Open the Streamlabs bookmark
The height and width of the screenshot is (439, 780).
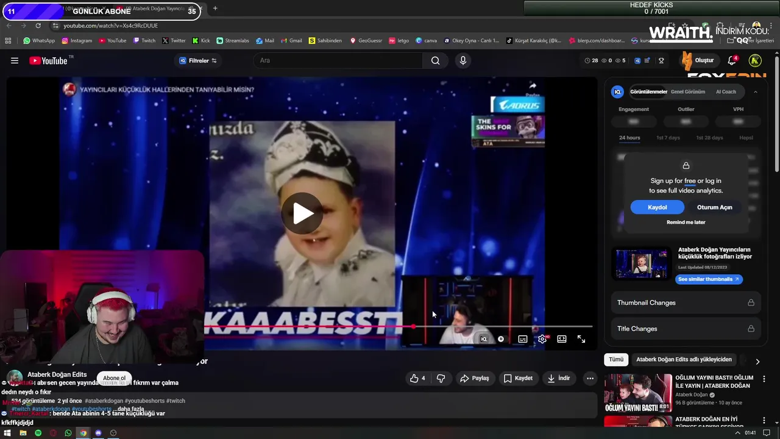pos(233,41)
